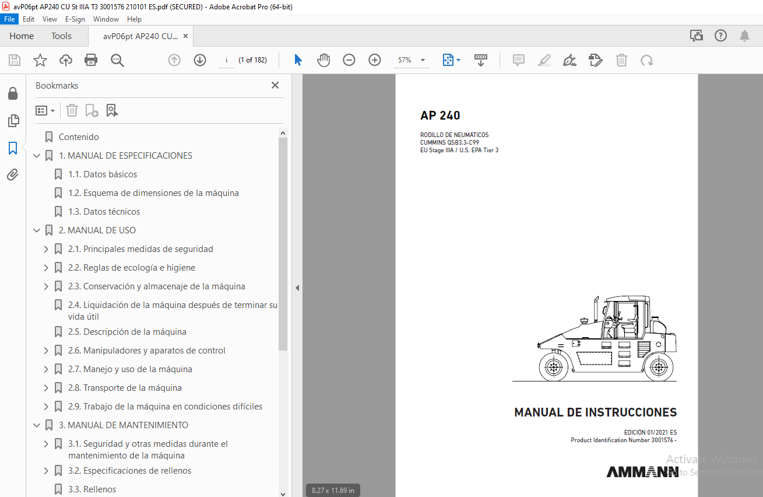Open the Contenido bookmark

[79, 137]
